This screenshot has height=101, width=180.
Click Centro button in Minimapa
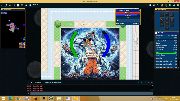tap(4, 13)
